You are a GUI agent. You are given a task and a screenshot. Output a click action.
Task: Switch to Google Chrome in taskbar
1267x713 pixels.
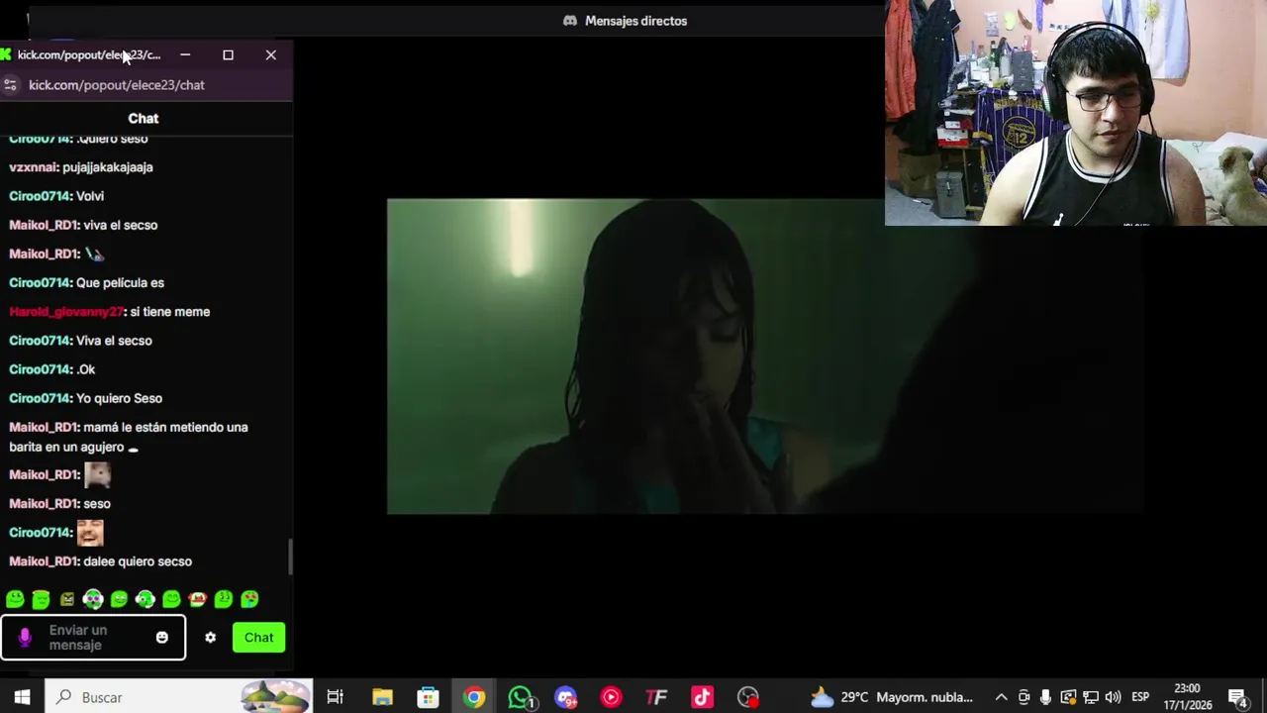[x=474, y=697]
